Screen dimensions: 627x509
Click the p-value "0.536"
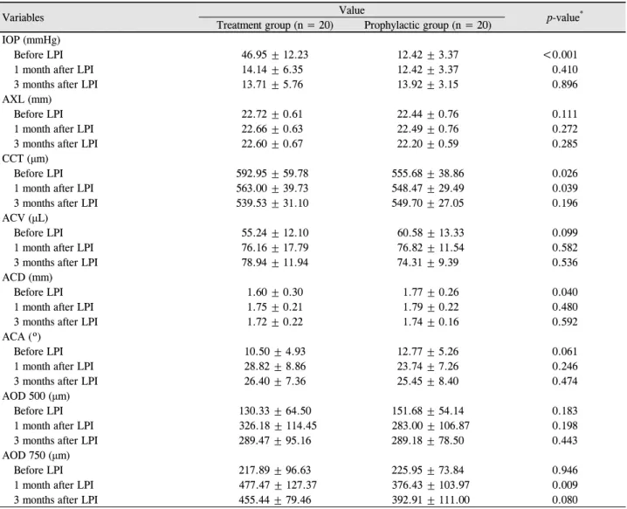[x=565, y=262]
